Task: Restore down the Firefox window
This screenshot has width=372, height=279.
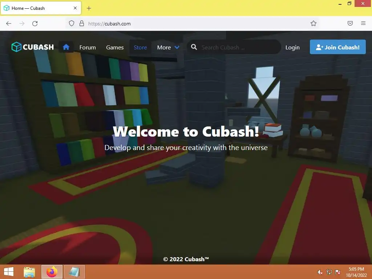Action: (349, 4)
